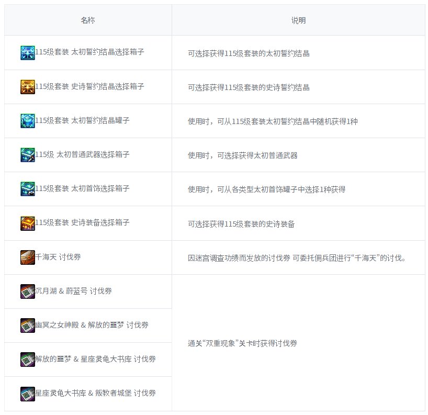Click the 千海天 讨伐券 description about 迷宫调查功绩
Image resolution: width=428 pixels, height=415 pixels.
coord(297,258)
